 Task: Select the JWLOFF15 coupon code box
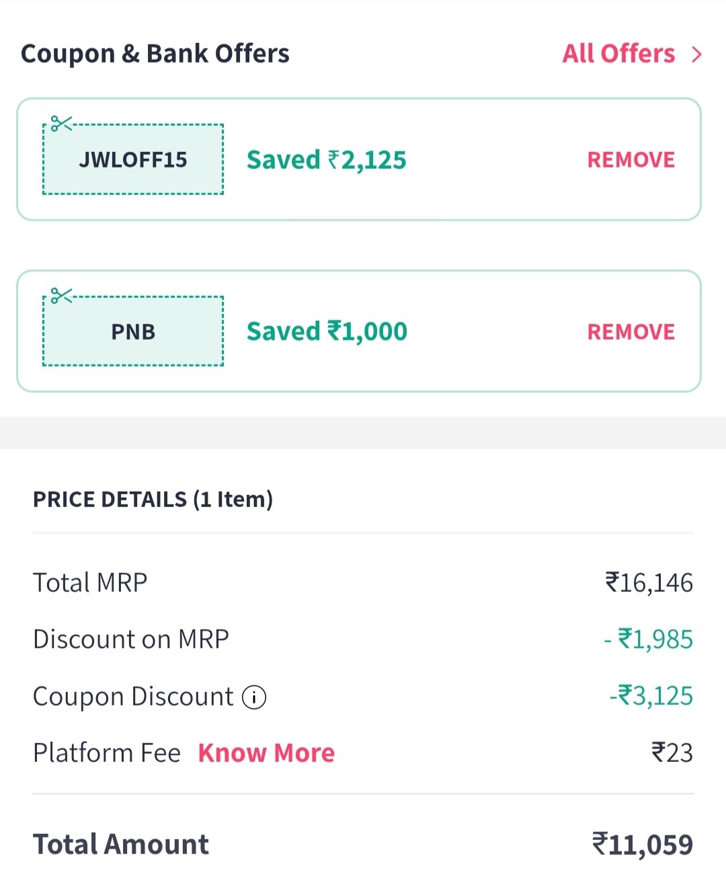point(133,160)
